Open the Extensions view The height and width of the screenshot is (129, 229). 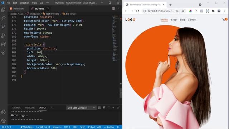pyautogui.click(x=3, y=44)
